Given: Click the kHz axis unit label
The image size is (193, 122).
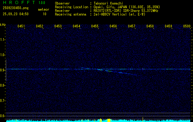Looking at the screenshot, I should (x=3, y=24).
